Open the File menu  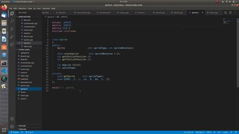coord(10,8)
